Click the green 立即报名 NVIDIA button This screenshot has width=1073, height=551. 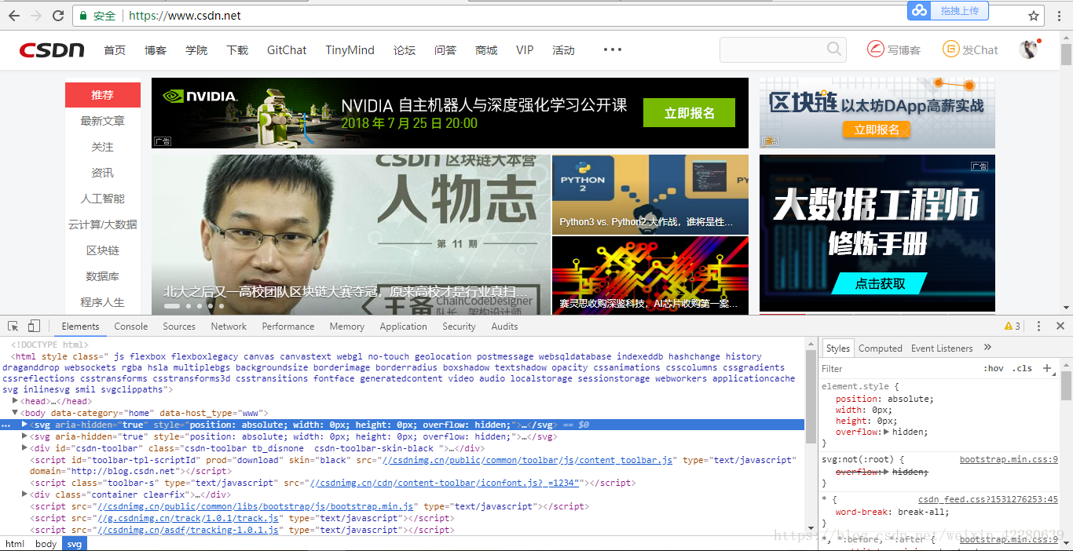[x=689, y=112]
